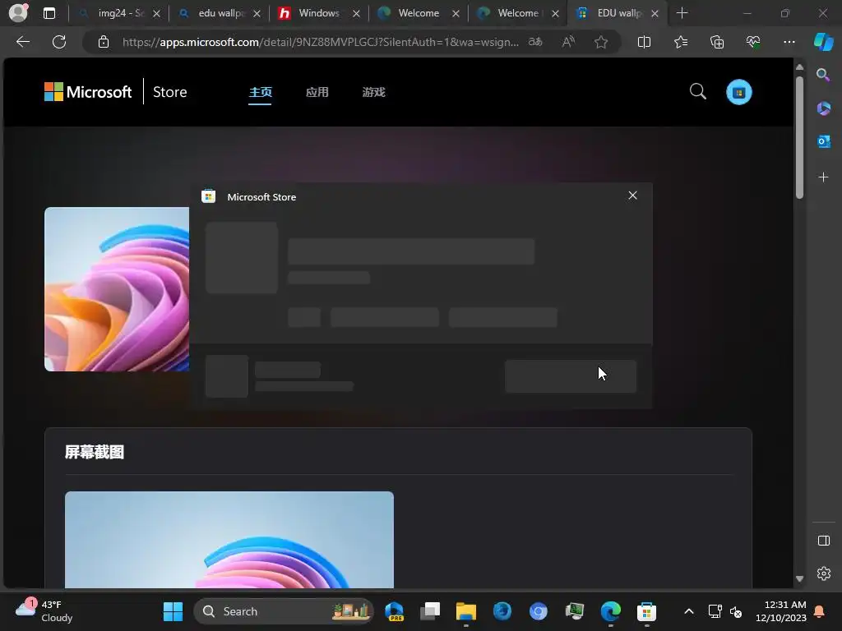This screenshot has width=842, height=631.
Task: Open a new tab with plus button
Action: (x=682, y=13)
